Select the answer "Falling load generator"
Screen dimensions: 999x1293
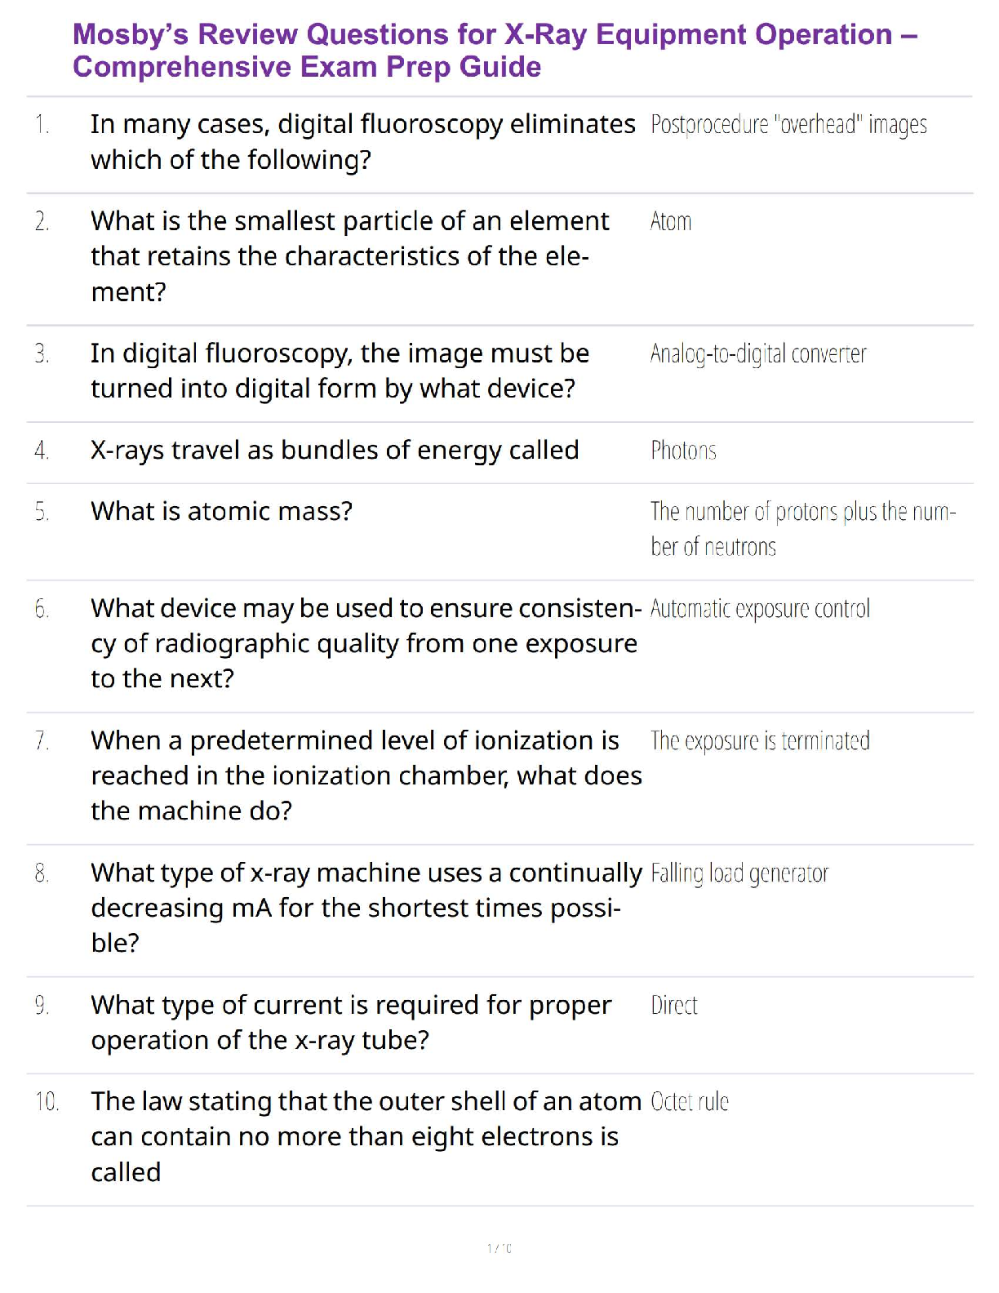739,874
